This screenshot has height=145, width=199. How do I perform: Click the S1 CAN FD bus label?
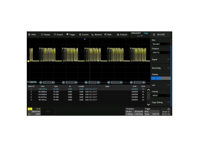pos(32,82)
